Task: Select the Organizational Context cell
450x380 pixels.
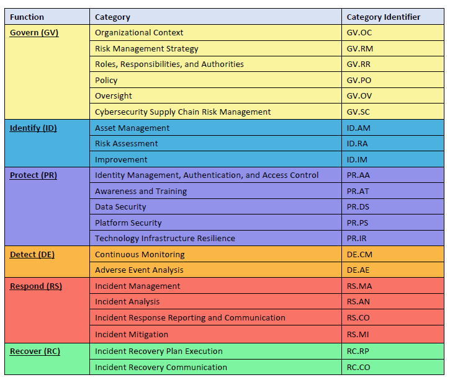Action: point(139,33)
